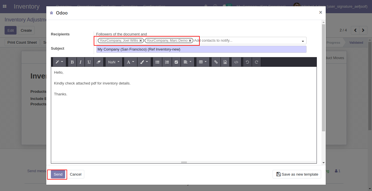This screenshot has height=191, width=372.
Task: Click inside the message body text area
Action: pyautogui.click(x=184, y=114)
